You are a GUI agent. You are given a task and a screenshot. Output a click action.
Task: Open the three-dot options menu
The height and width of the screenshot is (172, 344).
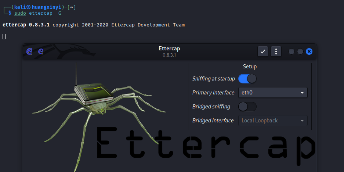coord(276,51)
